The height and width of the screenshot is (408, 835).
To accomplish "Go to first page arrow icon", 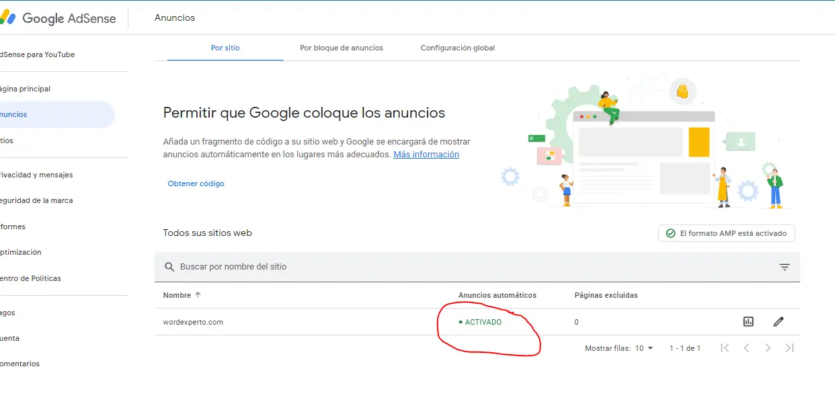I will [725, 348].
